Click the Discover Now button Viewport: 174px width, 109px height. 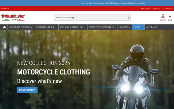(27, 90)
